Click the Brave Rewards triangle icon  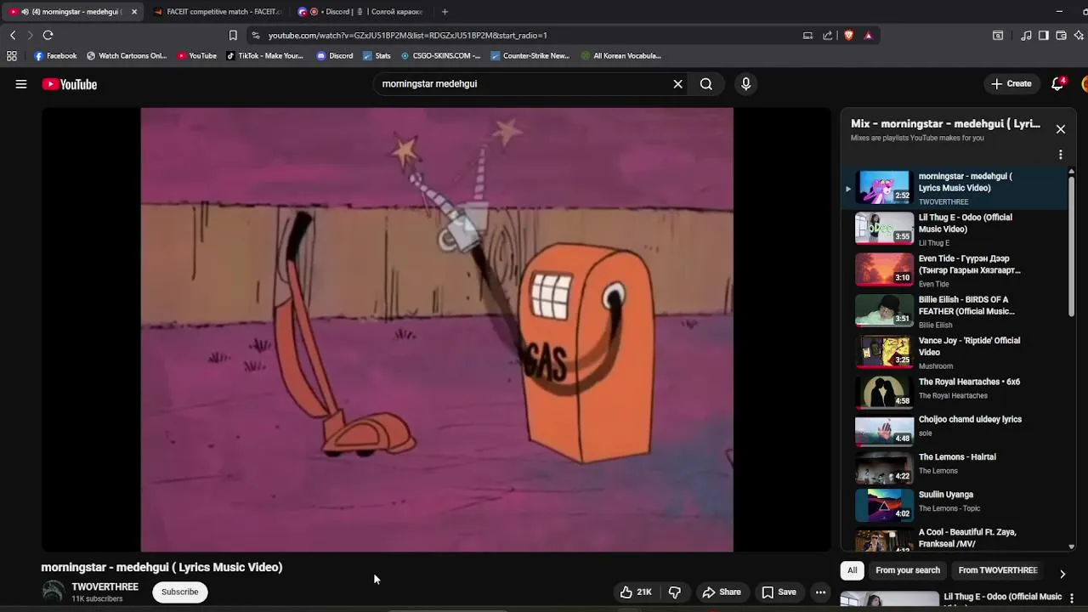[868, 35]
